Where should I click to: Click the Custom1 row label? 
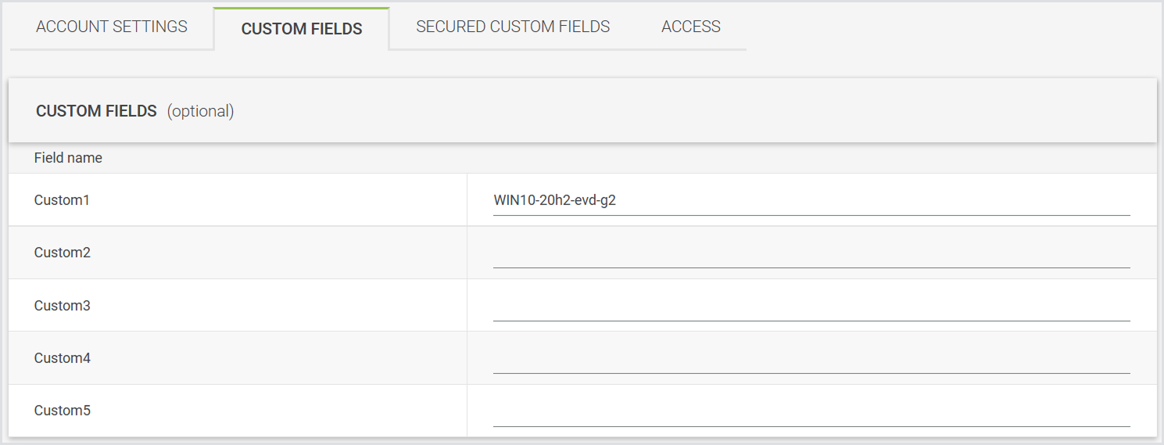pyautogui.click(x=62, y=200)
